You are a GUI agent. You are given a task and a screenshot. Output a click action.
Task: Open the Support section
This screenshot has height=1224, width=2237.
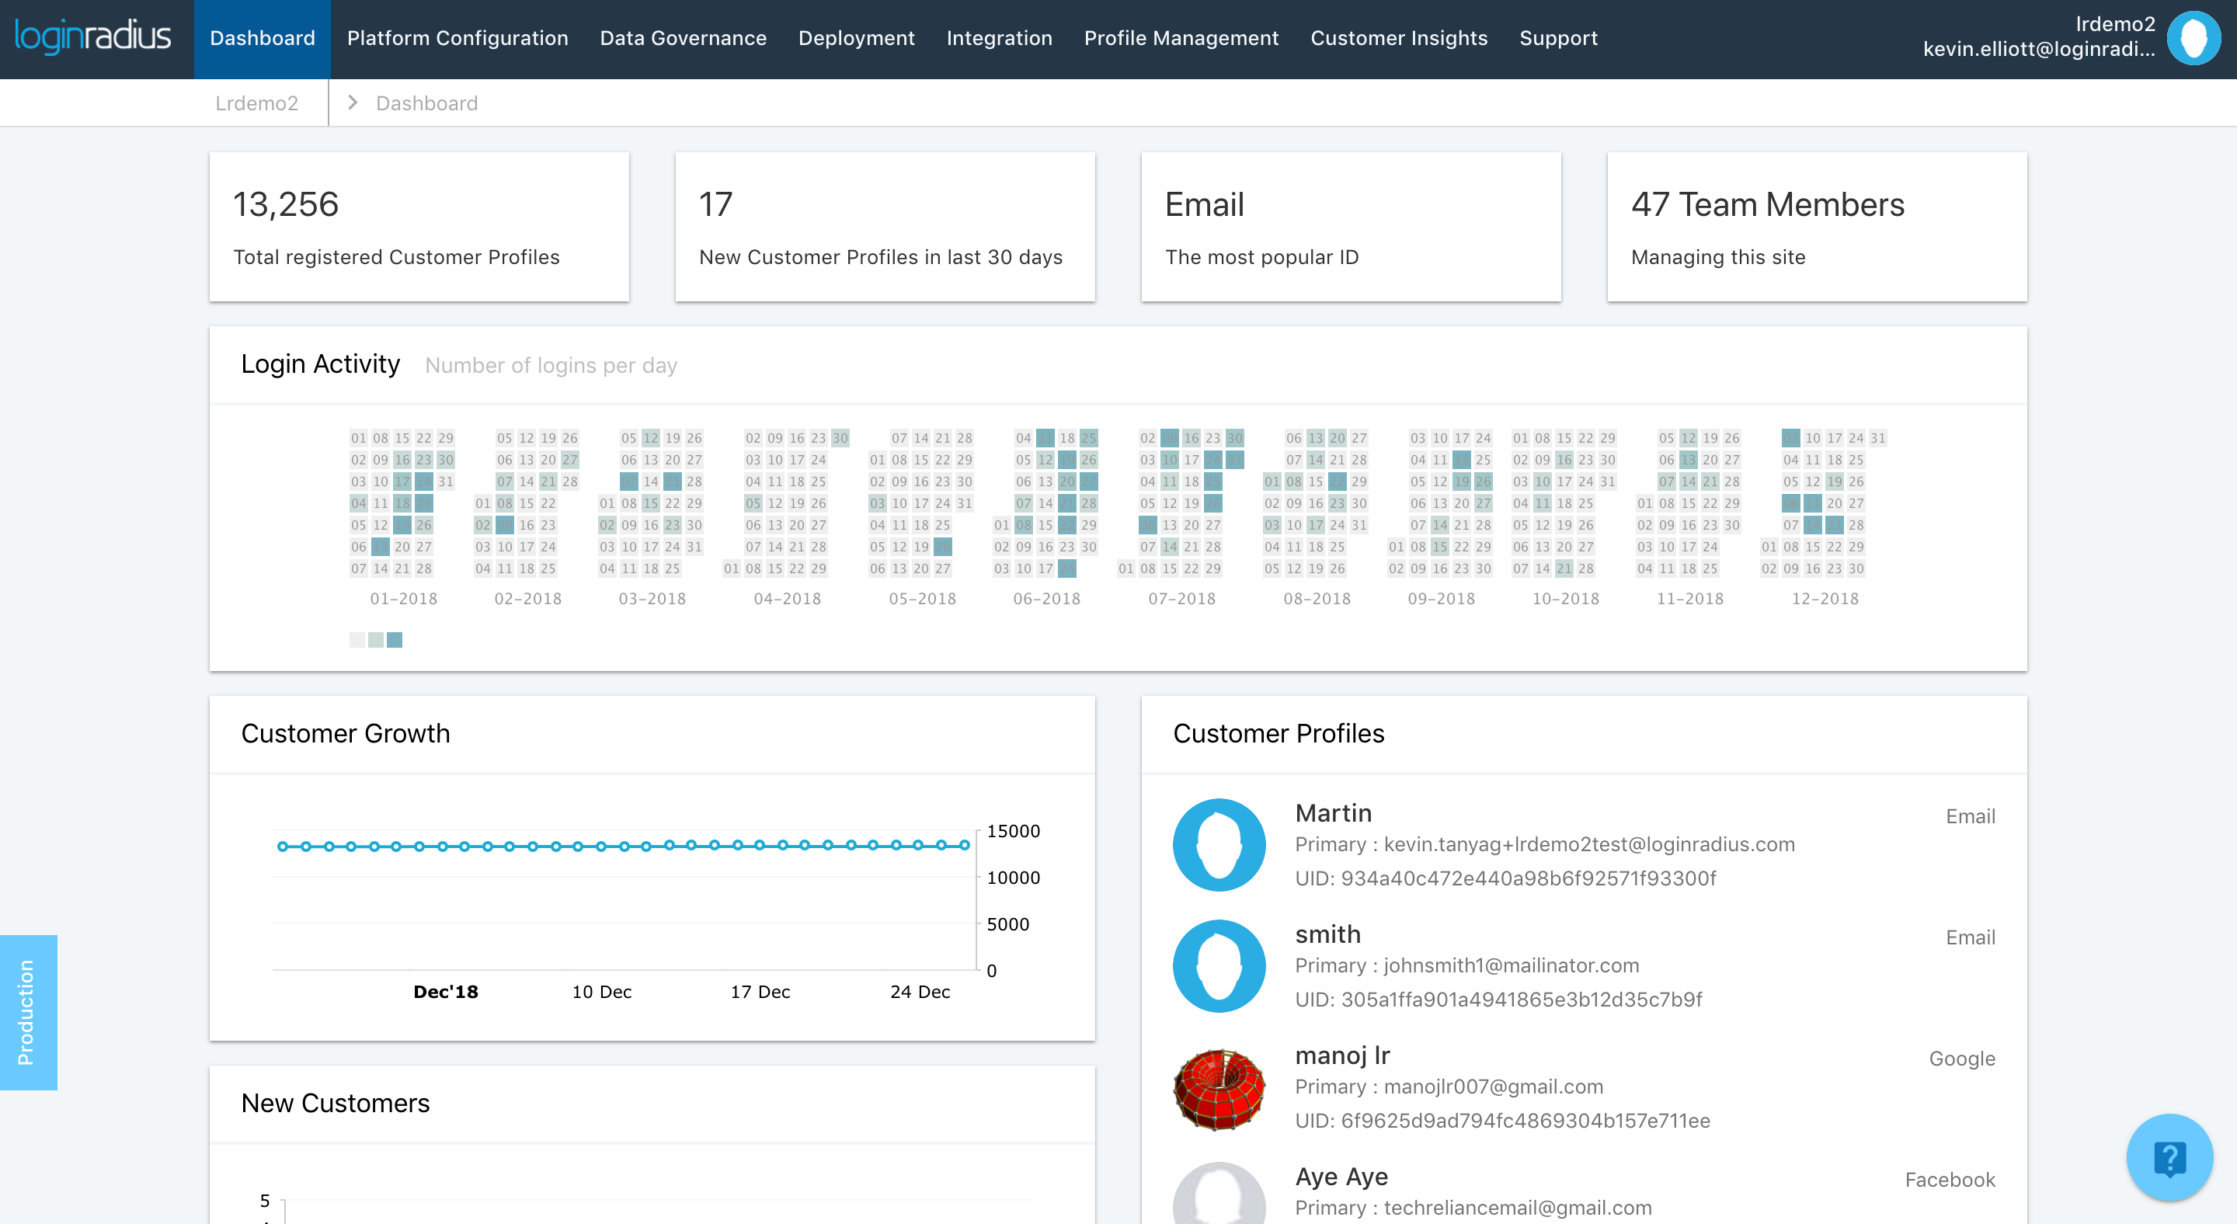point(1558,37)
